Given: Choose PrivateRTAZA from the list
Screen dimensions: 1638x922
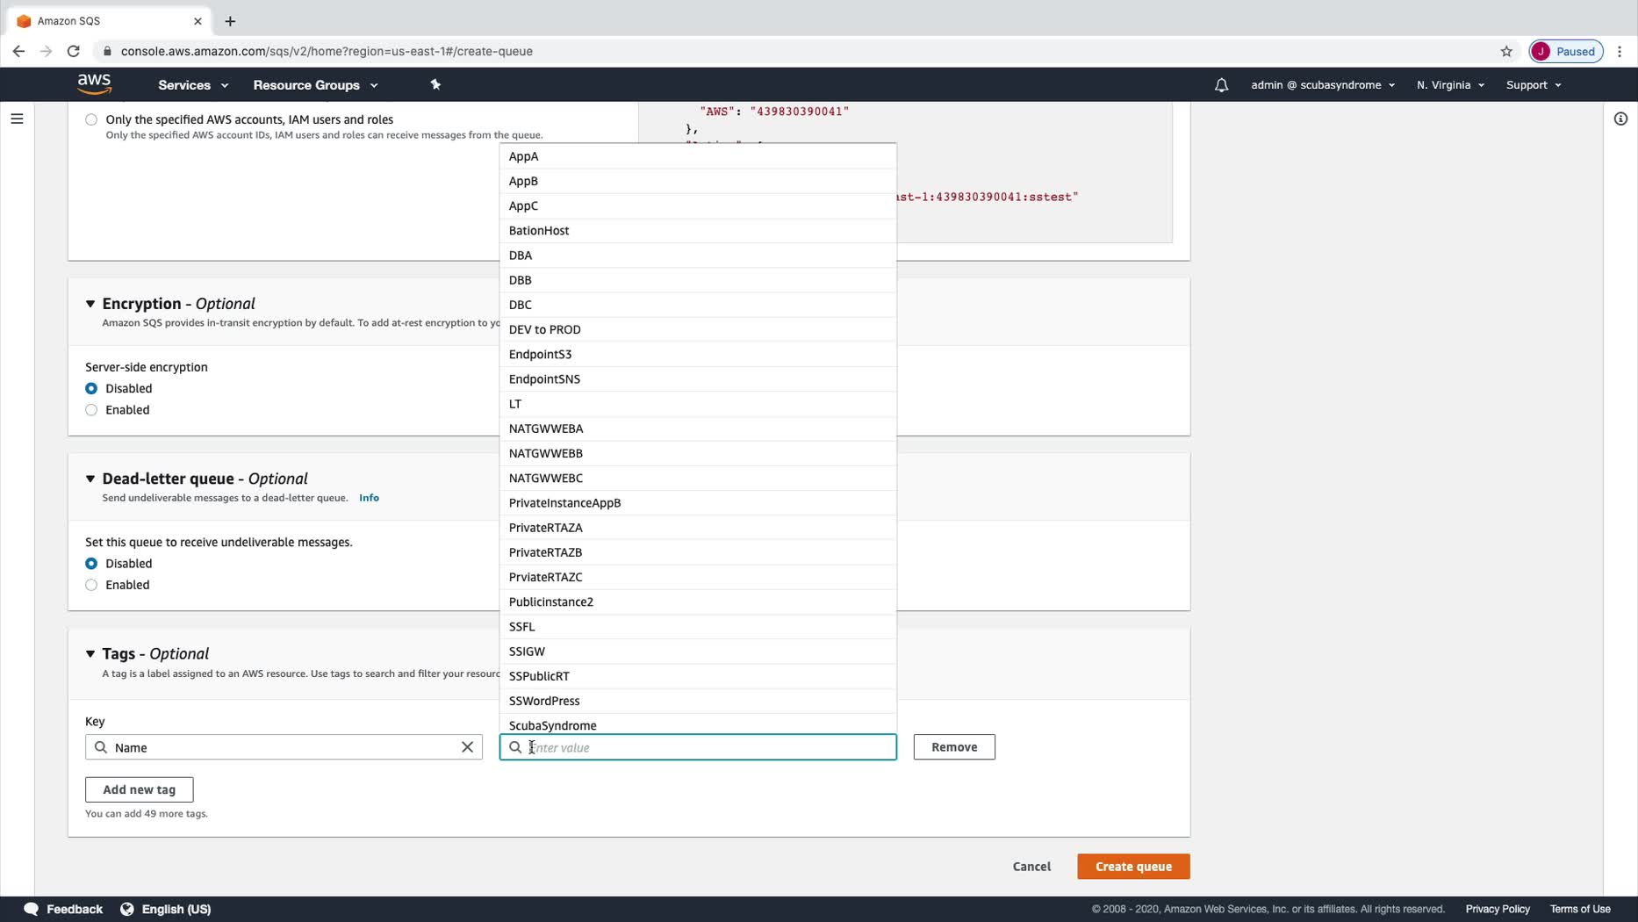Looking at the screenshot, I should pos(698,528).
